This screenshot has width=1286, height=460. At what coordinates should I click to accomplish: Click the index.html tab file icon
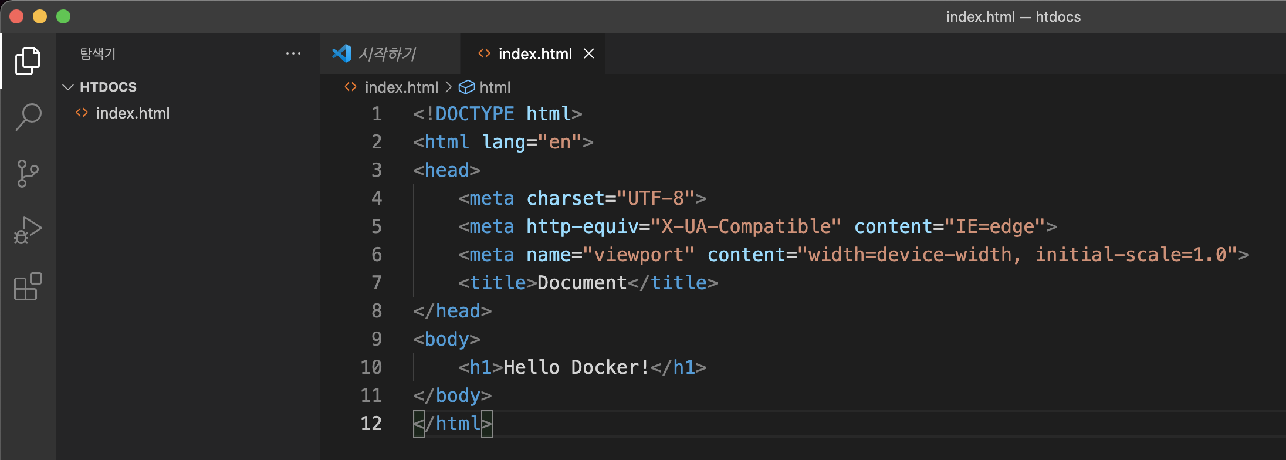(484, 53)
